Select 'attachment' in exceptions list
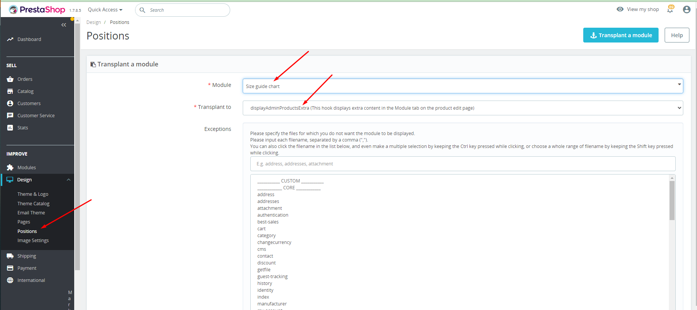The height and width of the screenshot is (310, 697). 270,208
